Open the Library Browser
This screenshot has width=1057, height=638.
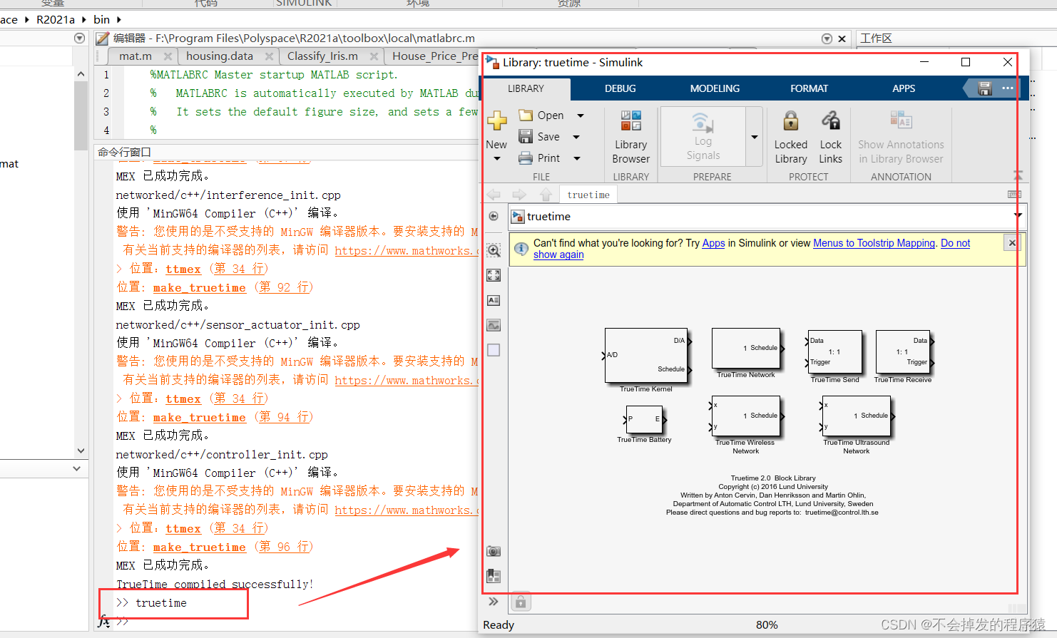coord(630,136)
